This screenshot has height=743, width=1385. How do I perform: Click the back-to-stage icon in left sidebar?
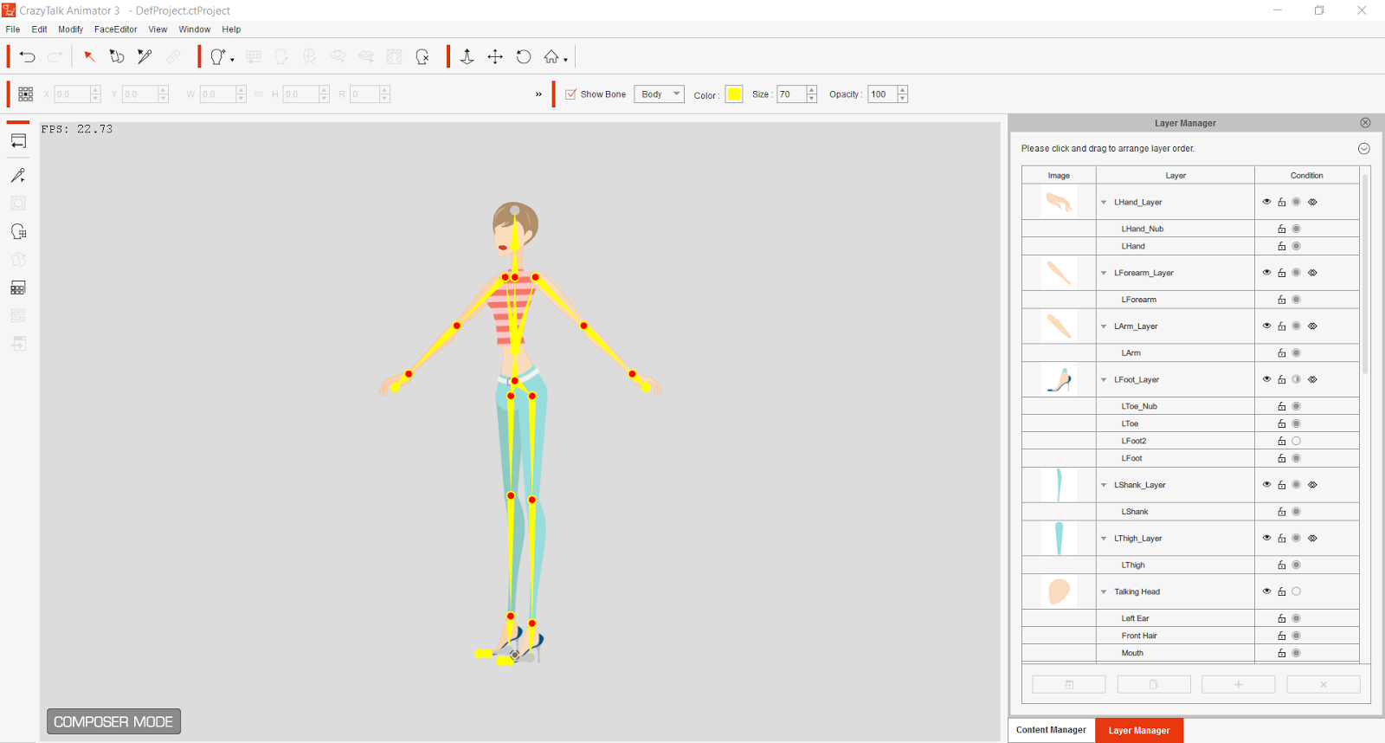[18, 141]
